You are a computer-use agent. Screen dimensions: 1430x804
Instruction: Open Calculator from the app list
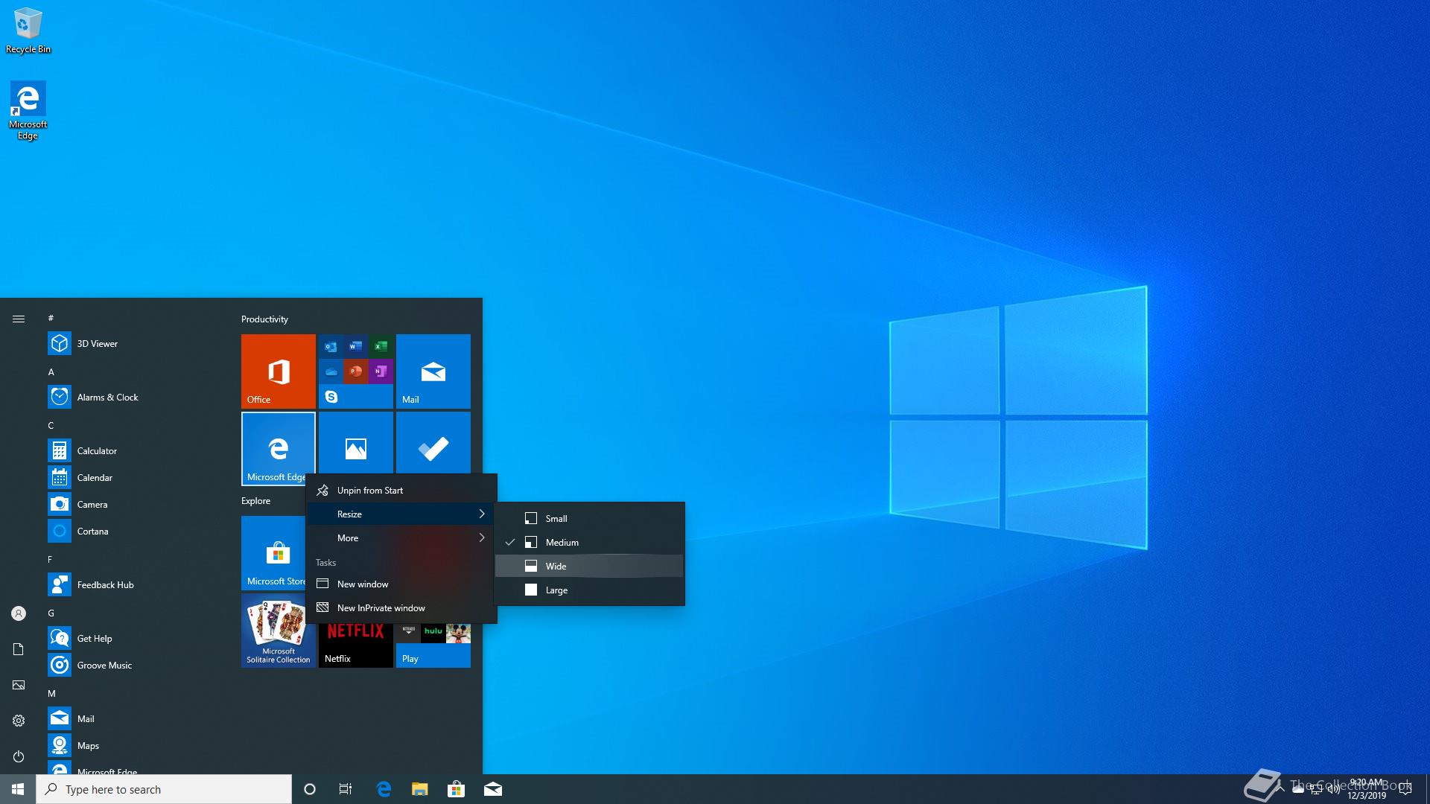pos(136,451)
